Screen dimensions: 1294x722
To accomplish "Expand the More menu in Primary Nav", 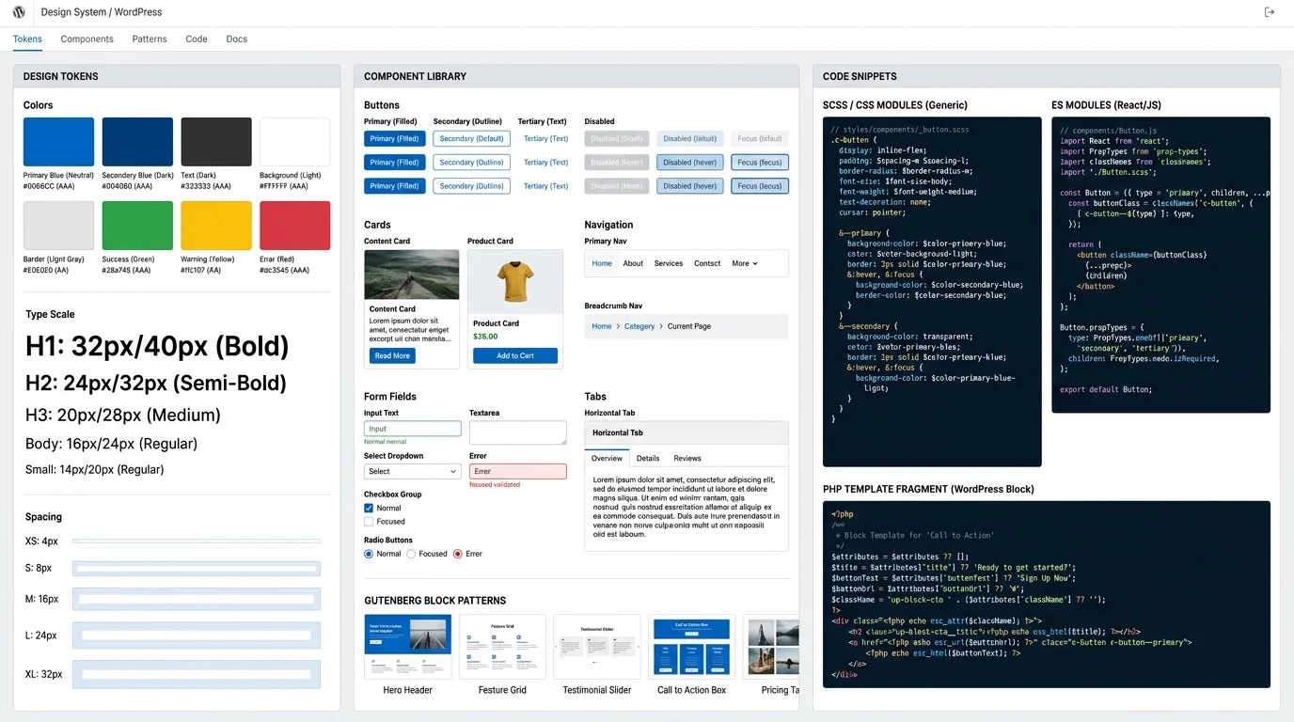I will tap(745, 263).
